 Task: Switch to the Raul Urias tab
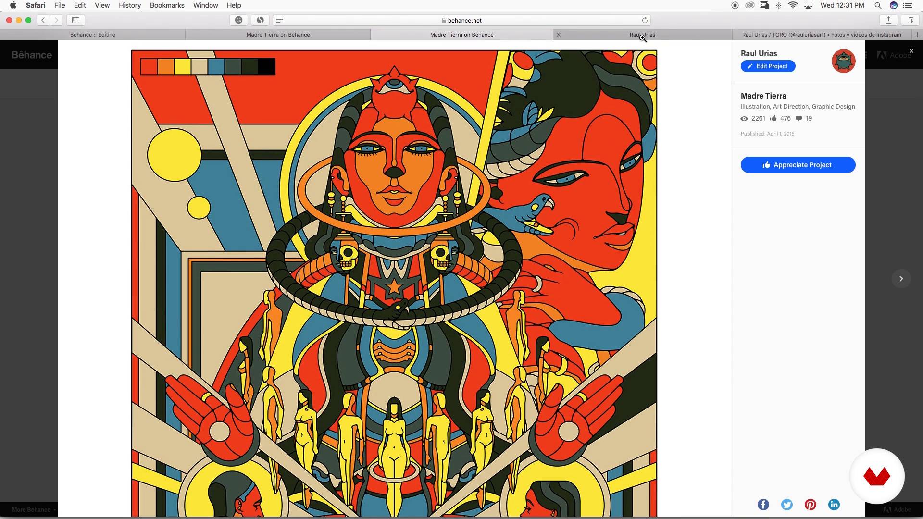pos(642,35)
